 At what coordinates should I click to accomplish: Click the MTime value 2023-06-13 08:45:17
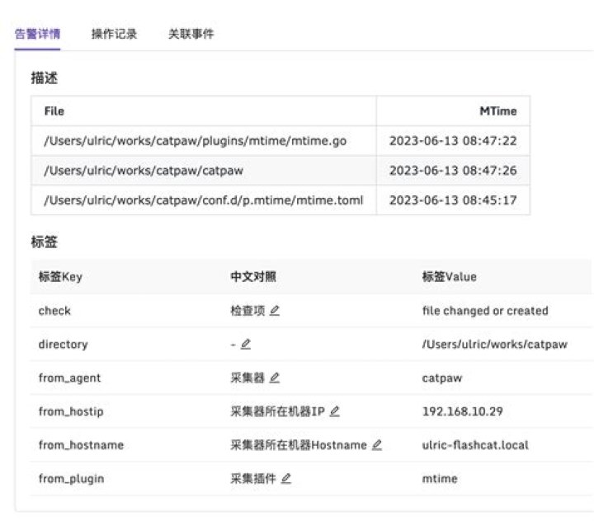pos(453,200)
